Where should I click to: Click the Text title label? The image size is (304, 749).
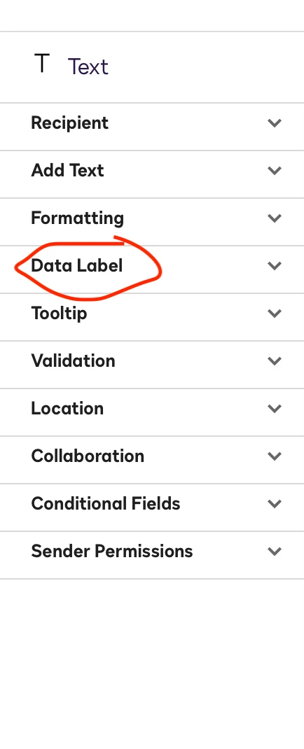coord(88,66)
